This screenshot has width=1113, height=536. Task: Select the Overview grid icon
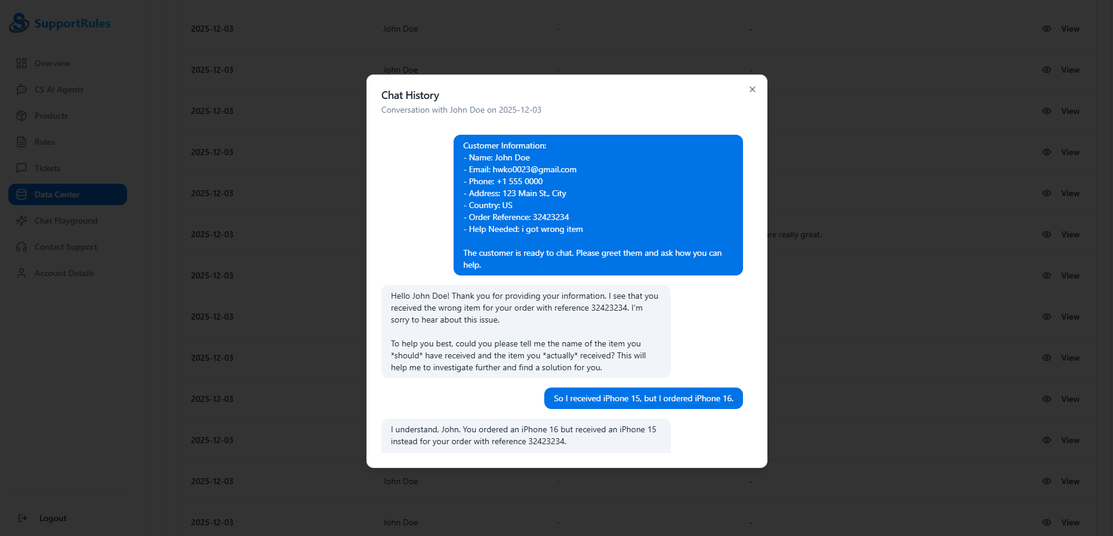click(x=22, y=63)
